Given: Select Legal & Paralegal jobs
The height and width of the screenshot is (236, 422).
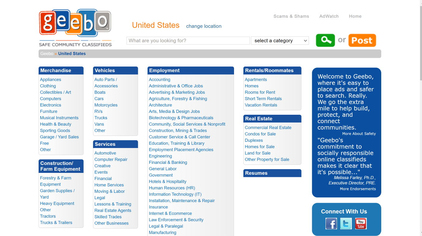Looking at the screenshot, I should [166, 226].
